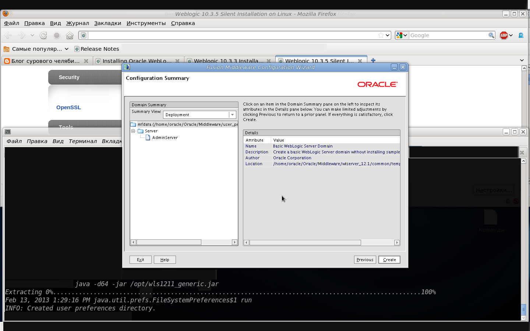
Task: Open terminal window Правка menu
Action: (x=37, y=141)
